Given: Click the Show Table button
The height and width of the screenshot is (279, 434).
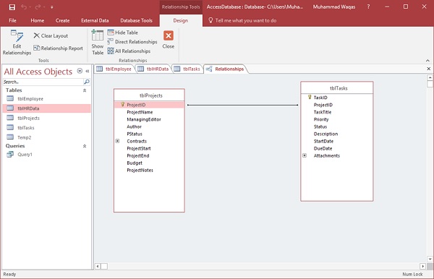Looking at the screenshot, I should [x=98, y=43].
